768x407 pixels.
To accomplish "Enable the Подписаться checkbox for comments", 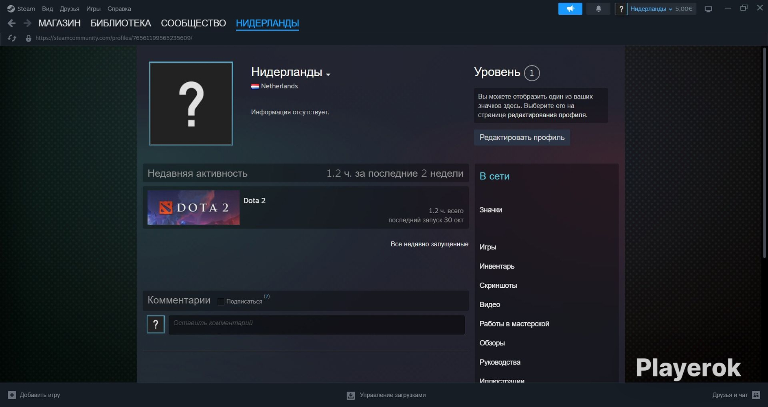I will click(221, 302).
